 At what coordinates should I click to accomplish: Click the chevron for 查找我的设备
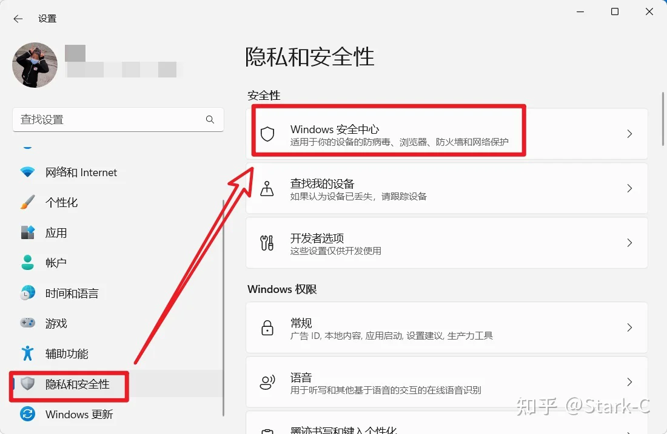click(x=629, y=188)
